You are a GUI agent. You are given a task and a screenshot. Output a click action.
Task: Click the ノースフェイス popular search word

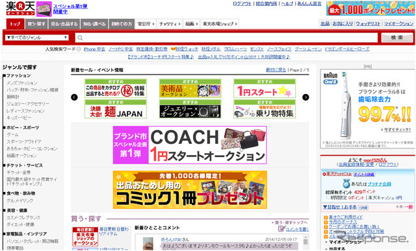[x=279, y=49]
